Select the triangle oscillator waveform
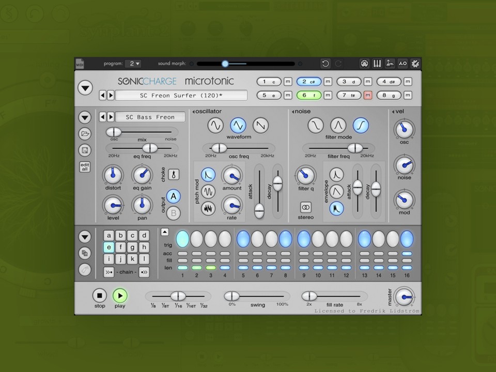 click(238, 125)
